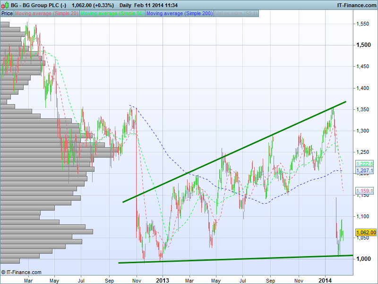Click the yellow 1,062.00 current price tag
Screen dimensions: 378x284
[365, 232]
